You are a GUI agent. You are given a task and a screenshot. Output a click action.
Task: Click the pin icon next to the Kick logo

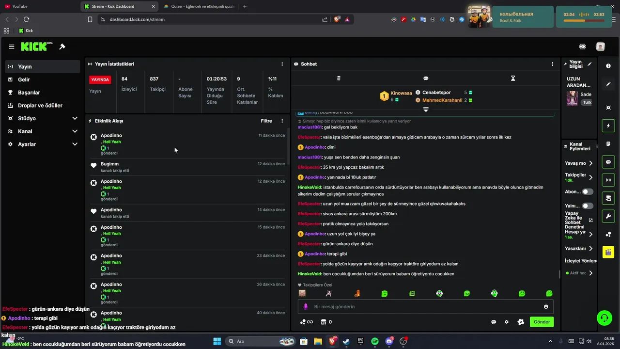click(62, 47)
